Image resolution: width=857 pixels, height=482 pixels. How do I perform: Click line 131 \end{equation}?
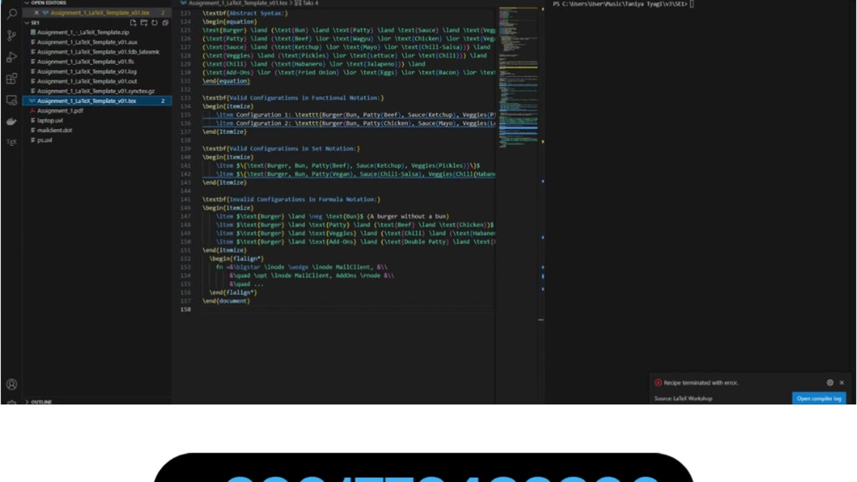coord(226,81)
